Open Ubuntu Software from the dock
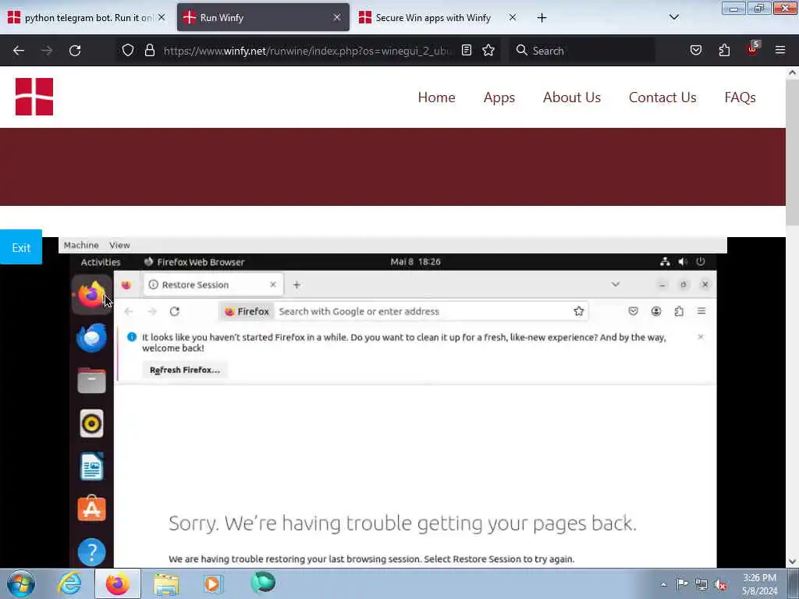The width and height of the screenshot is (799, 599). [92, 509]
